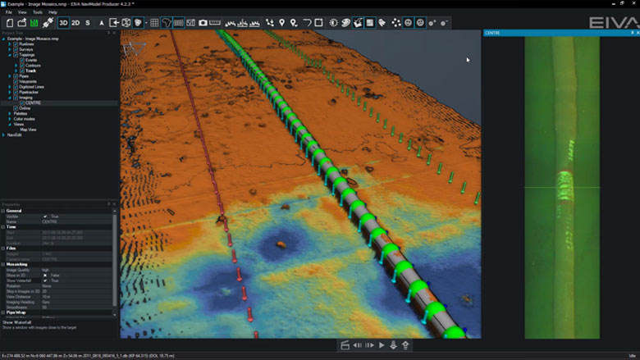This screenshot has width=640, height=360.
Task: Click the new document toolbar icon
Action: point(10,23)
